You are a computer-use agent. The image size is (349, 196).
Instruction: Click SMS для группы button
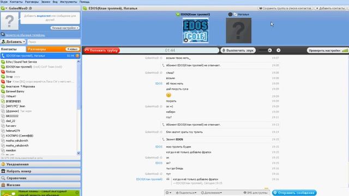[255, 193]
